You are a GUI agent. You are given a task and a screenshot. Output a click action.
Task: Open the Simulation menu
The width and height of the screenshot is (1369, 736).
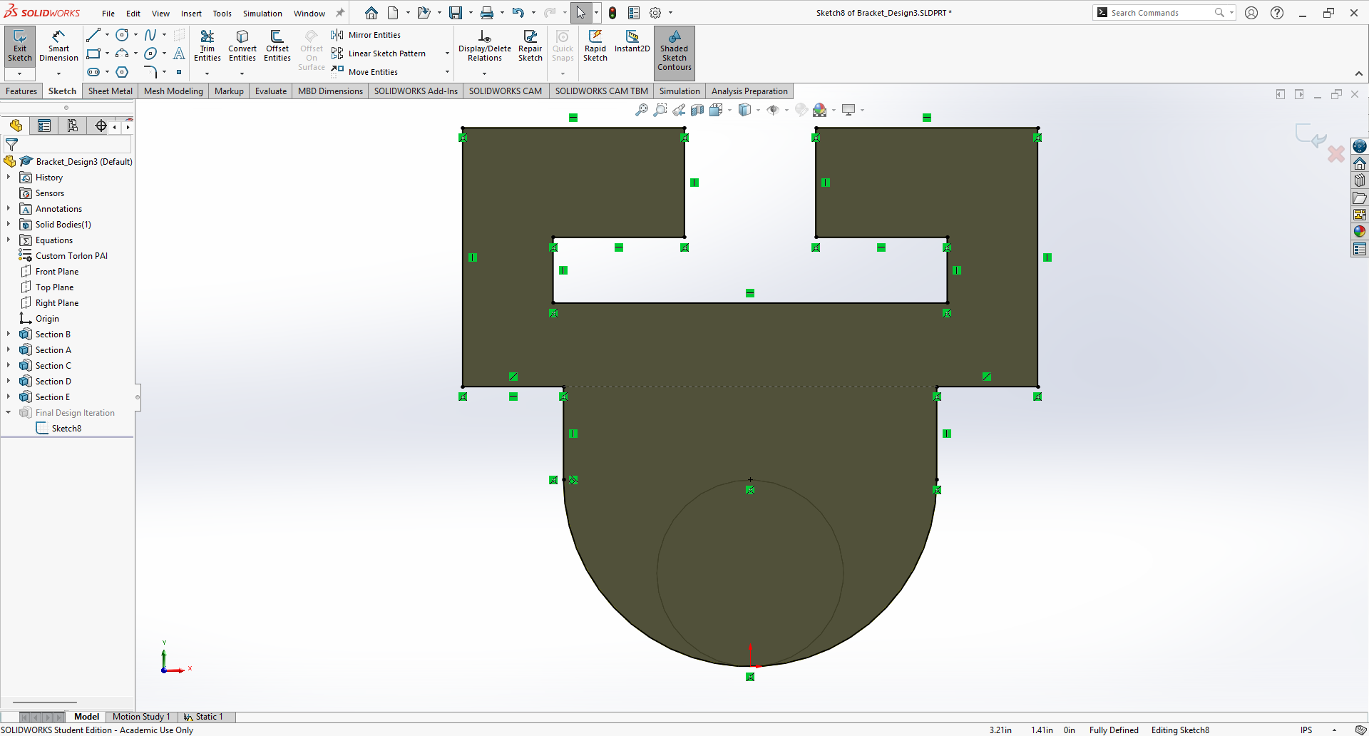click(x=262, y=14)
